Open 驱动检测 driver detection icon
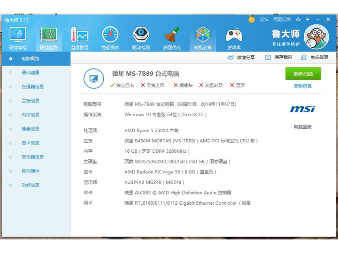The height and width of the screenshot is (253, 338). (x=141, y=34)
